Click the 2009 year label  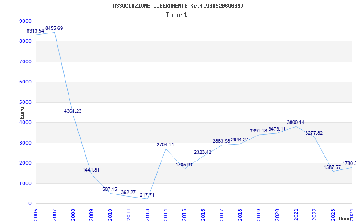click(x=92, y=215)
